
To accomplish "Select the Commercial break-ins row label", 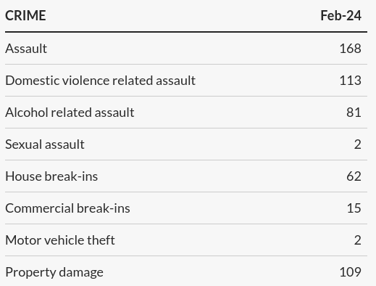I will [x=67, y=208].
